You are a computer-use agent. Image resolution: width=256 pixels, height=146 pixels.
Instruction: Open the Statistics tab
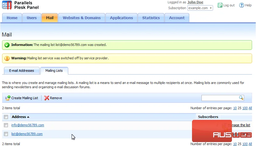(151, 18)
